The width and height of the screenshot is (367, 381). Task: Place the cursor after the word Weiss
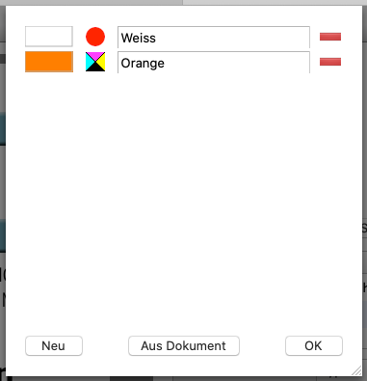click(157, 39)
